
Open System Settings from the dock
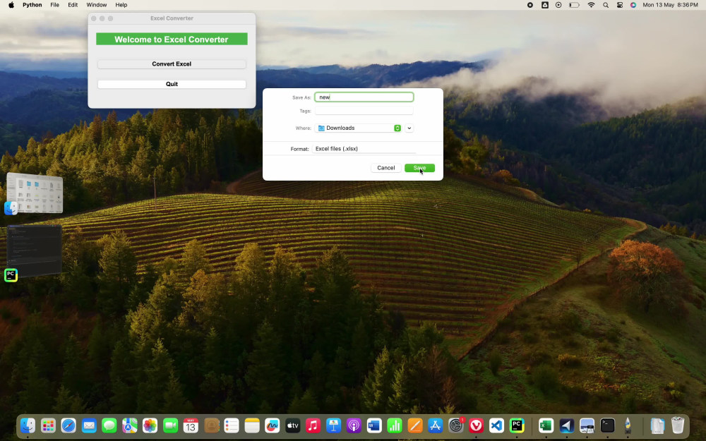[456, 425]
